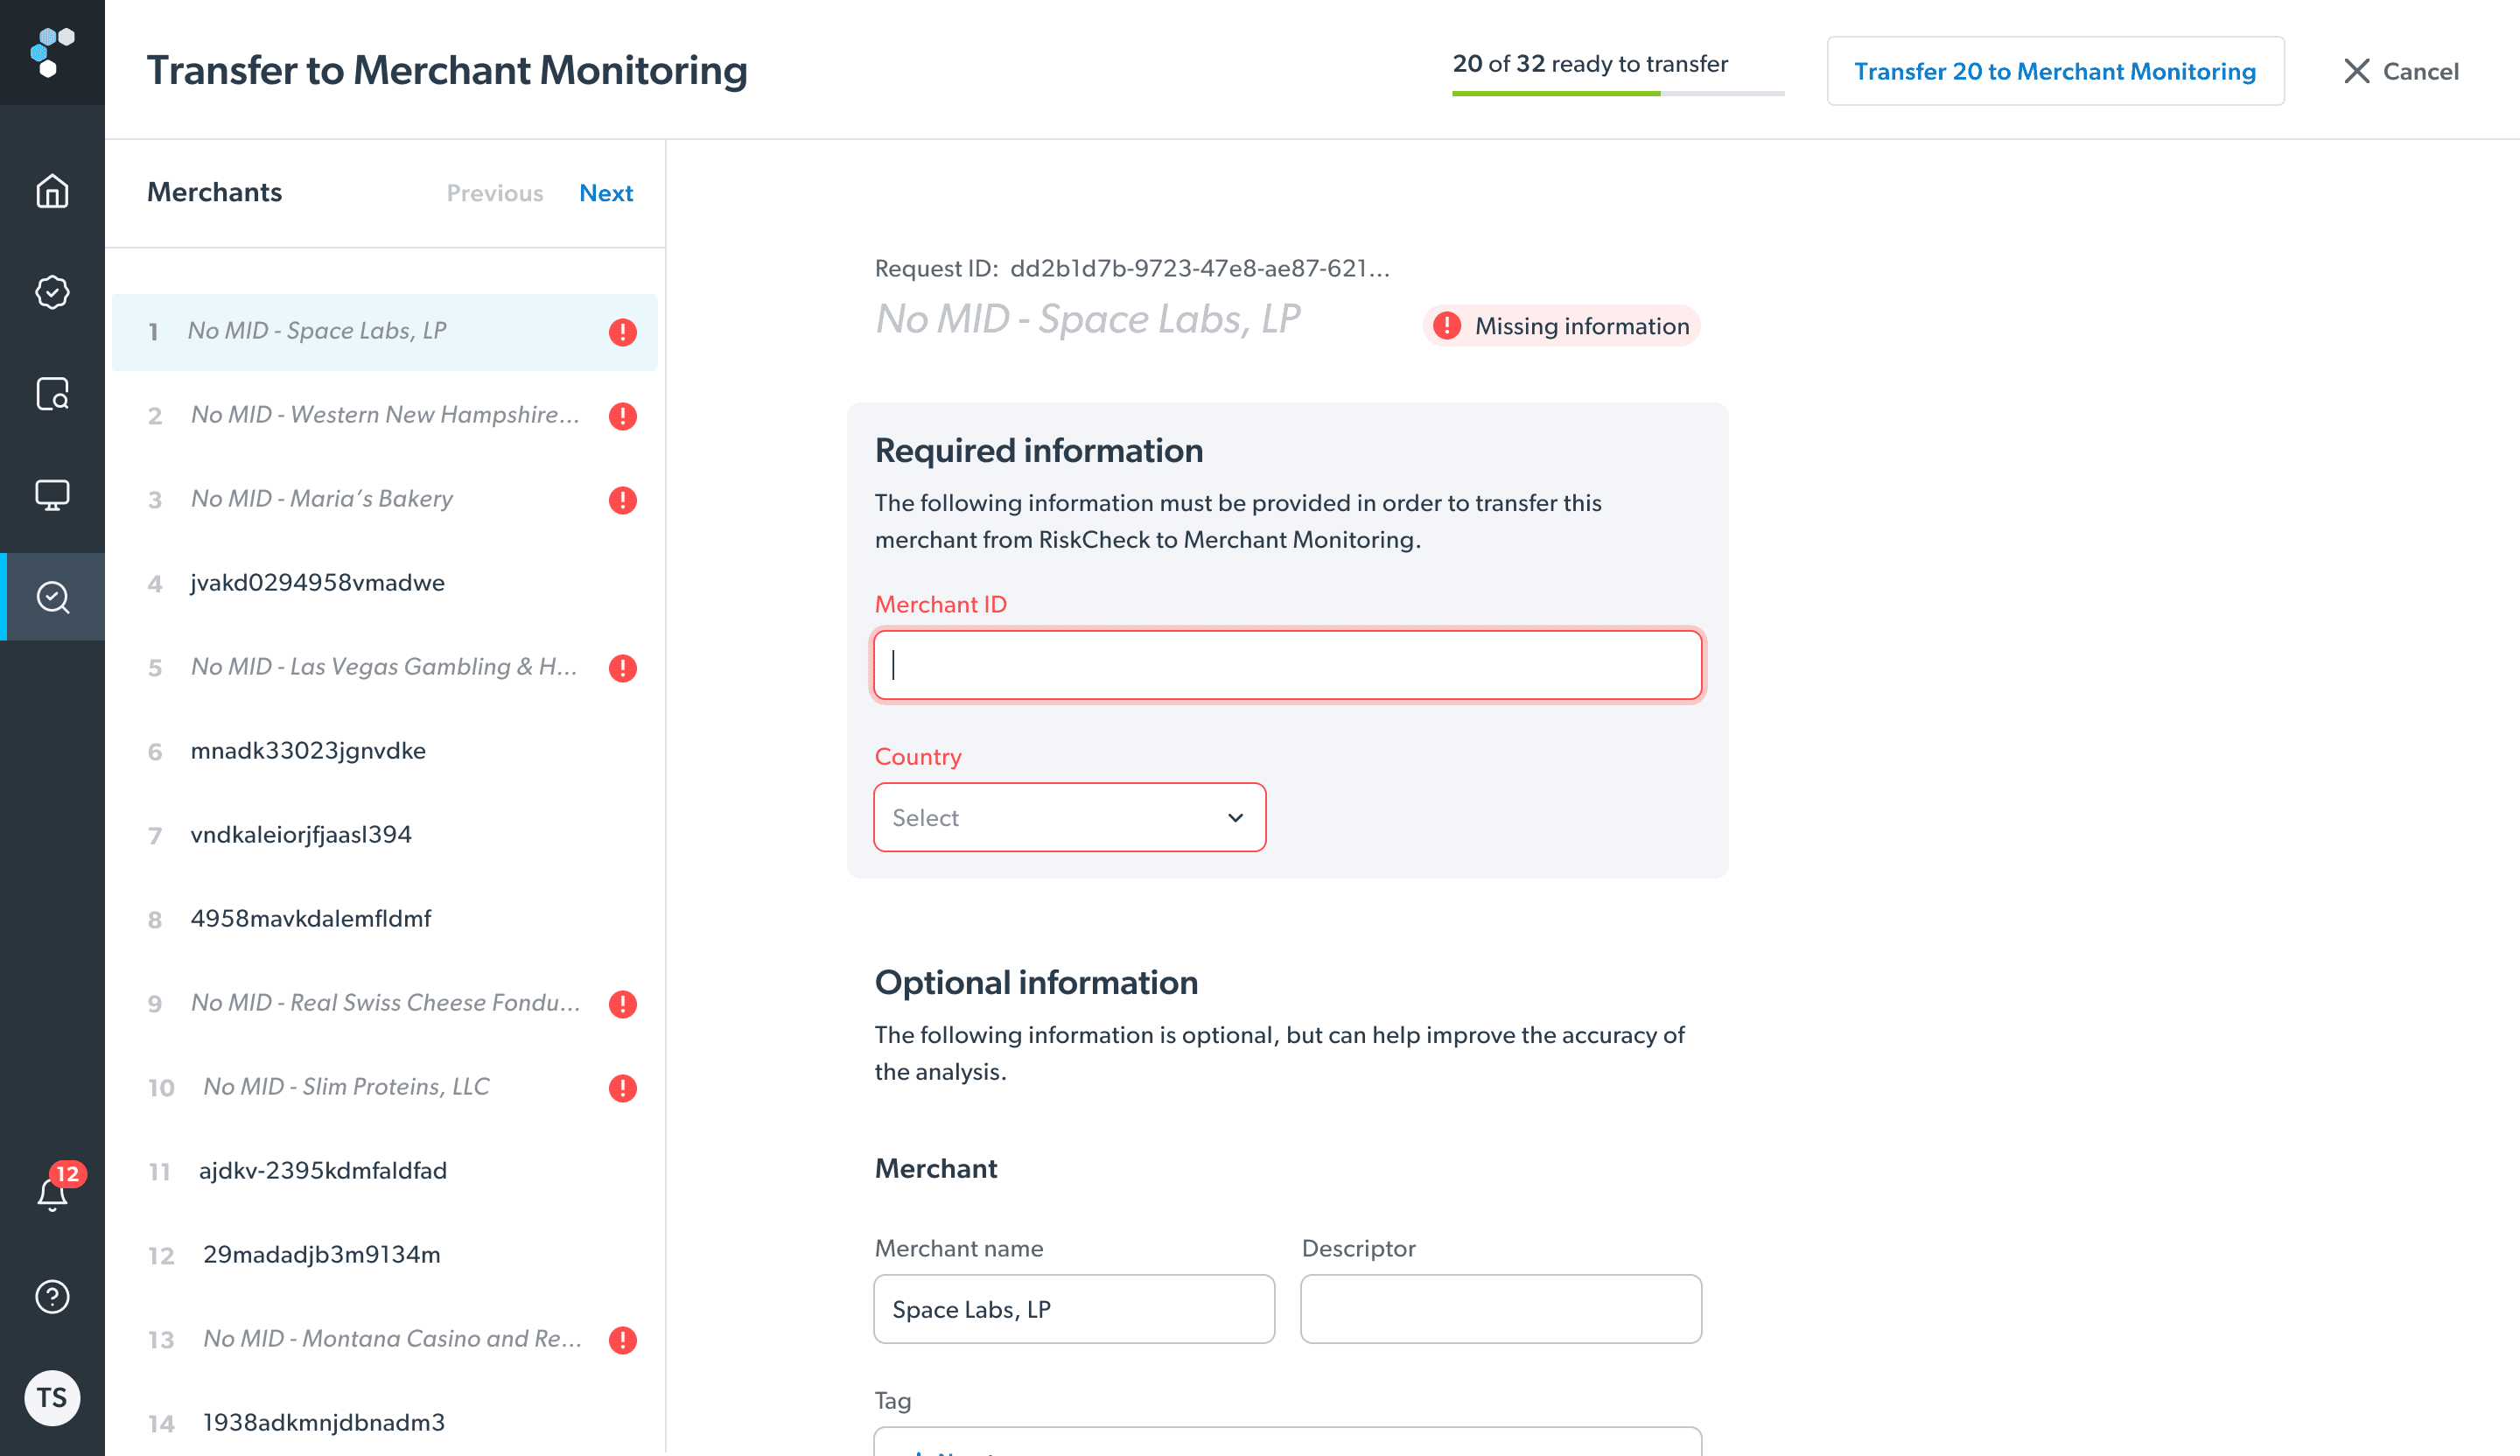Click error icon beside Maria's Bakery
Screen dimensions: 2520x1456
coord(622,500)
